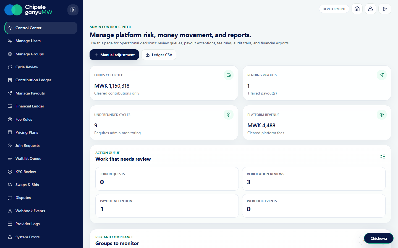Viewport: 398px width, 248px height.
Task: Download the Ledger CSV
Action: [159, 55]
